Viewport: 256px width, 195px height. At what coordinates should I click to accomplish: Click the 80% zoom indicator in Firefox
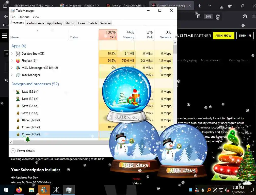pyautogui.click(x=208, y=17)
